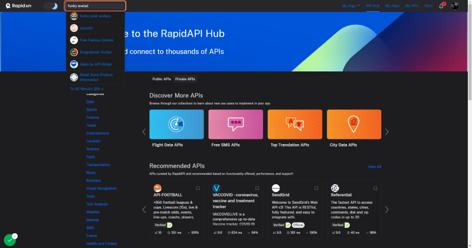The width and height of the screenshot is (472, 248).
Task: Open the Free SMS APIs collection thumbnail
Action: [235, 124]
